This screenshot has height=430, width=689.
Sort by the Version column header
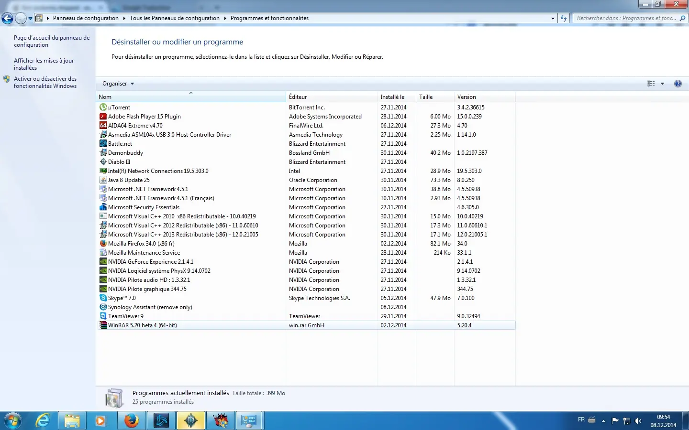click(485, 97)
